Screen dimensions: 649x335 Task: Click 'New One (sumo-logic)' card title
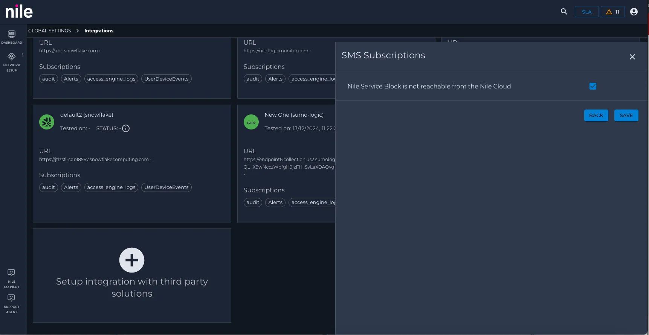(x=294, y=115)
